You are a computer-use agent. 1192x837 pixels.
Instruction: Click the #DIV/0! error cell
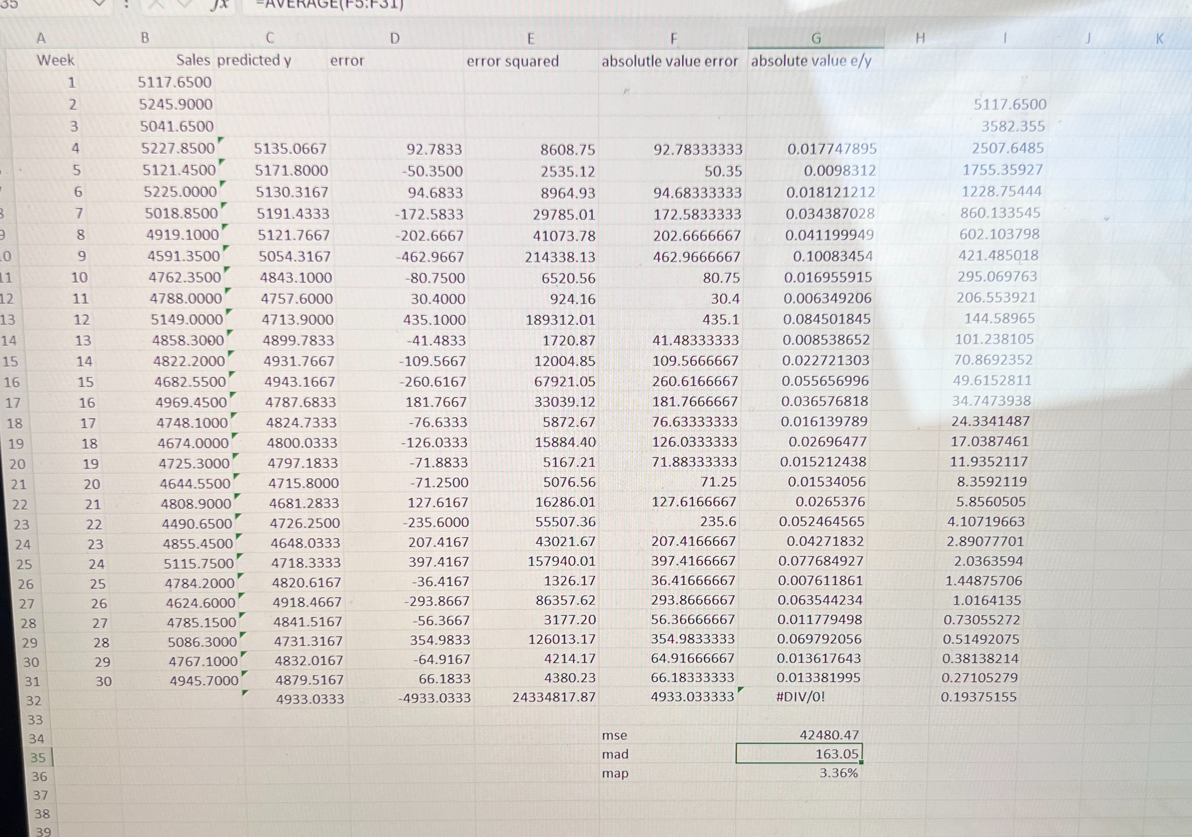[x=800, y=697]
